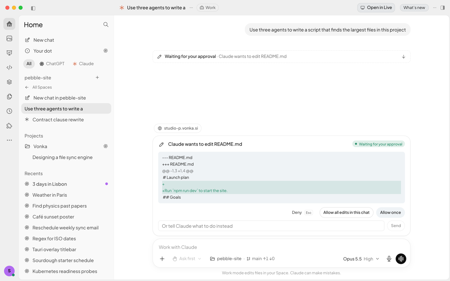Screen dimensions: 450x281
Task: Click the ChatGPT icon beside Your dot
Action: click(x=106, y=51)
